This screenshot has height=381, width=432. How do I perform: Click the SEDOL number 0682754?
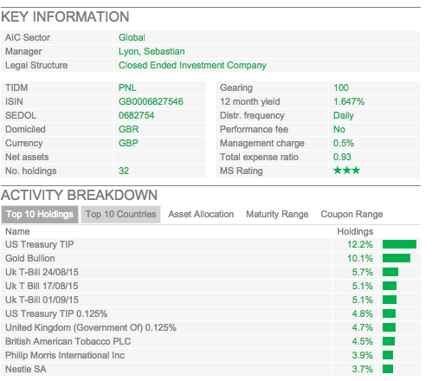pyautogui.click(x=136, y=115)
